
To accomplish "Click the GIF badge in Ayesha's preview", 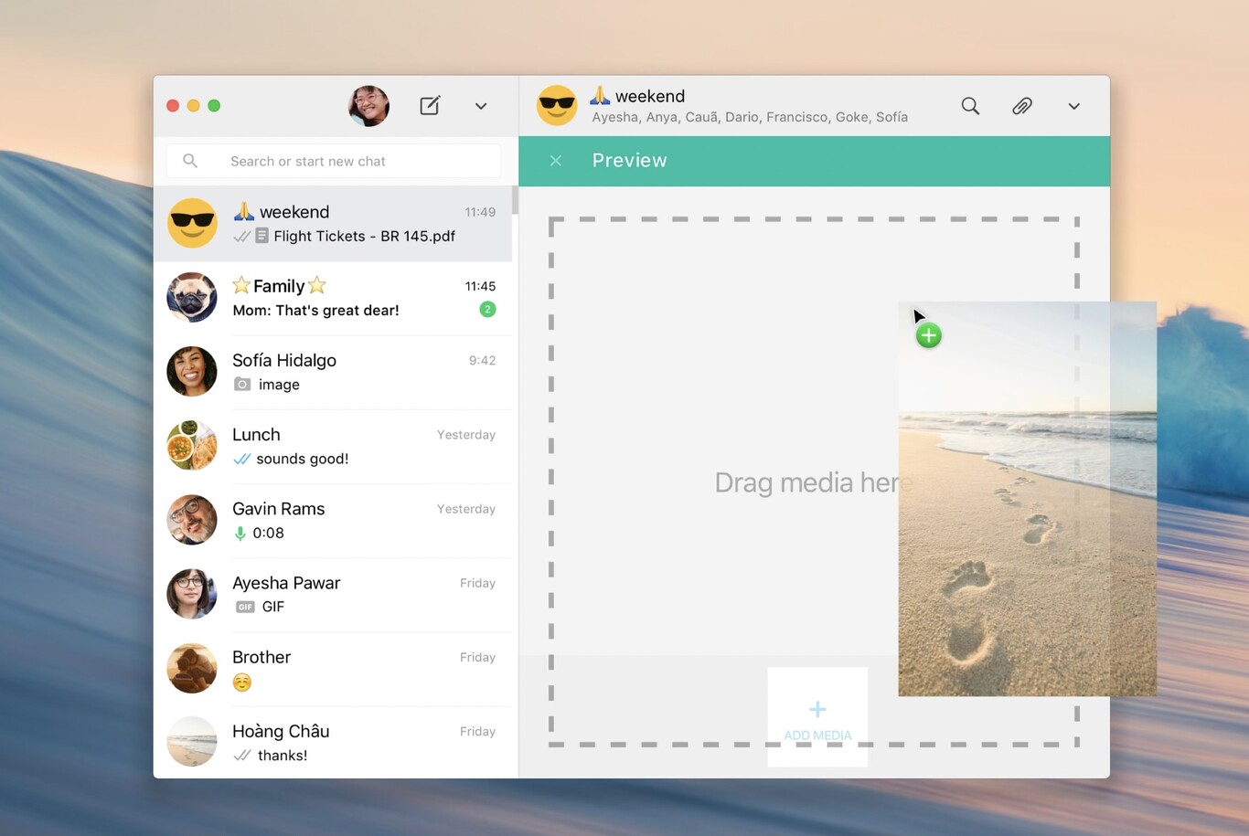I will (244, 607).
